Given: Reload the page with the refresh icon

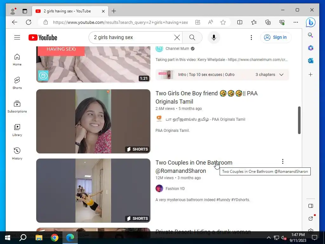Looking at the screenshot, I should tap(29, 22).
